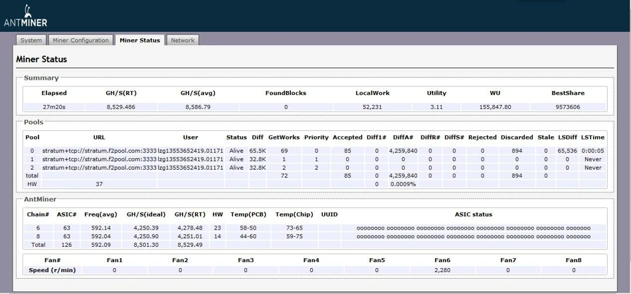The width and height of the screenshot is (631, 294).
Task: Click pool 2 LSTime Never
Action: coord(592,168)
